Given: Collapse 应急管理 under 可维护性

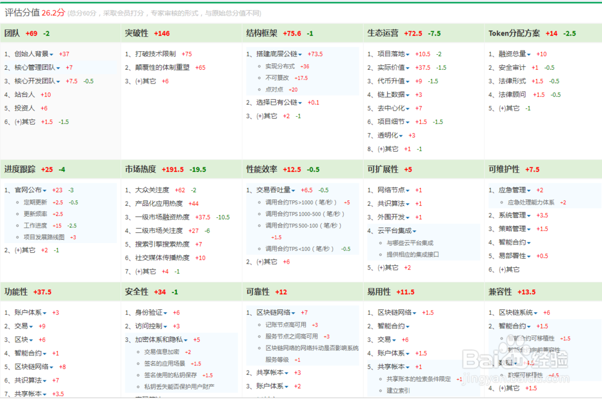Looking at the screenshot, I should tap(529, 191).
